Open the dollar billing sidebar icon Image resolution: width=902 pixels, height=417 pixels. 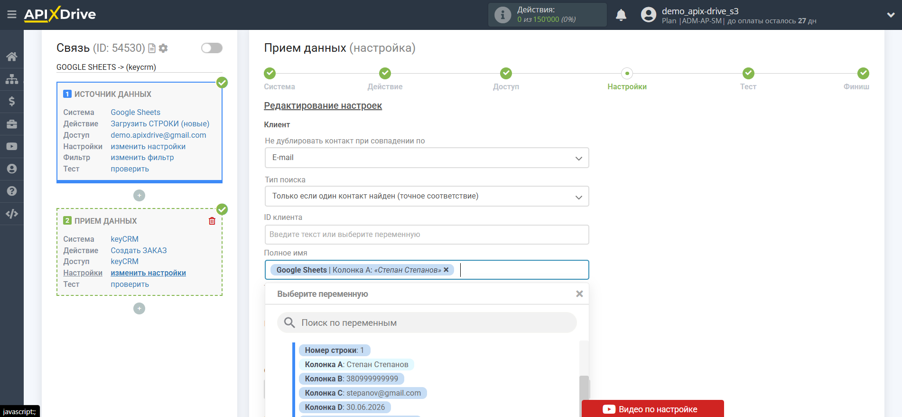coord(12,101)
